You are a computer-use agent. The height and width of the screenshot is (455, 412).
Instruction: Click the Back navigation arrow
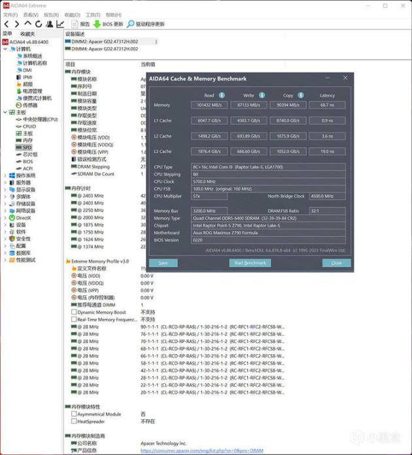tap(7, 24)
